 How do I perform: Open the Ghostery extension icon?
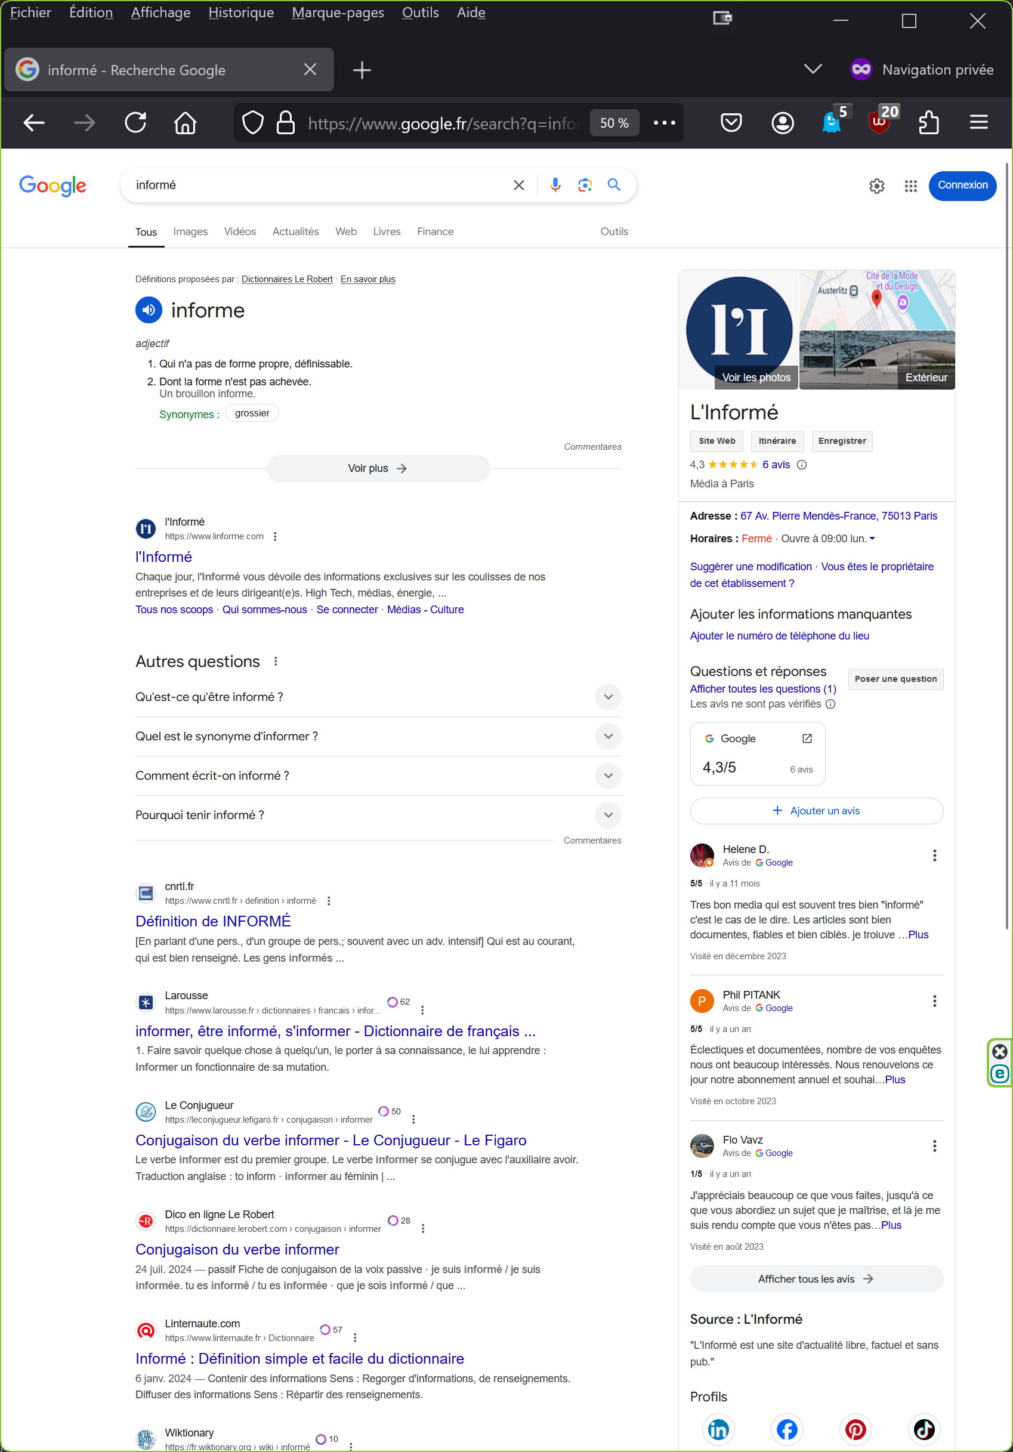[x=832, y=122]
